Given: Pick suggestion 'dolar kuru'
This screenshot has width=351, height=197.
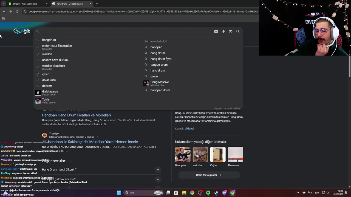Looking at the screenshot, I should point(49,80).
